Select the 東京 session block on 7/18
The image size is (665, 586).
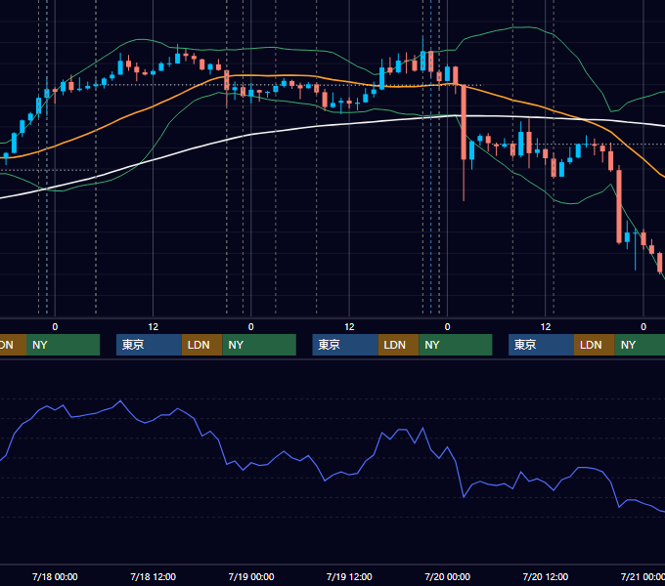pos(149,345)
